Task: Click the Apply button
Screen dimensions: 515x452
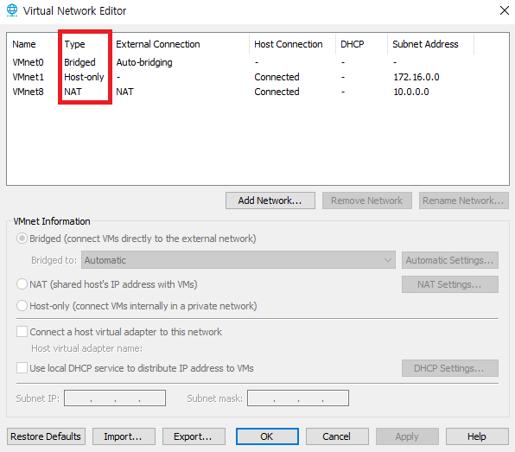Action: pos(407,436)
